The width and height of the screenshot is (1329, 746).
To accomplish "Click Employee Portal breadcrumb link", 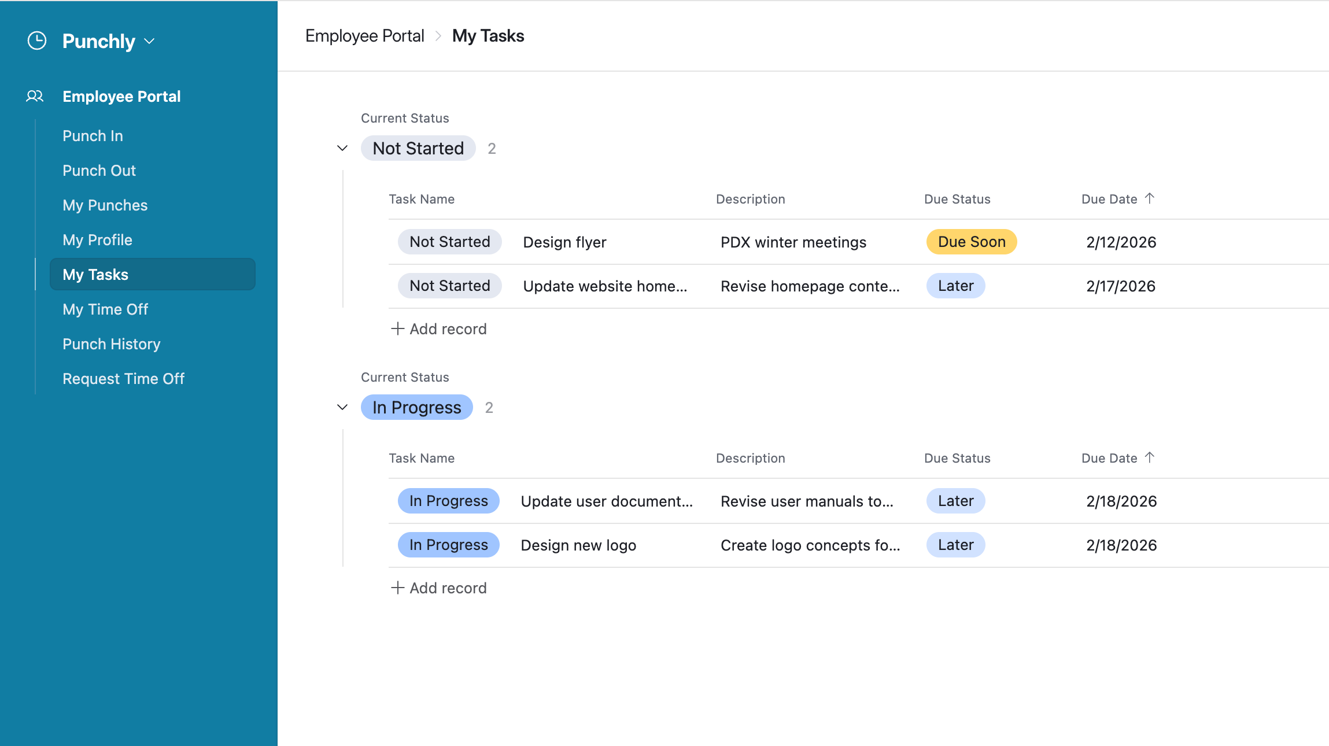I will [364, 36].
